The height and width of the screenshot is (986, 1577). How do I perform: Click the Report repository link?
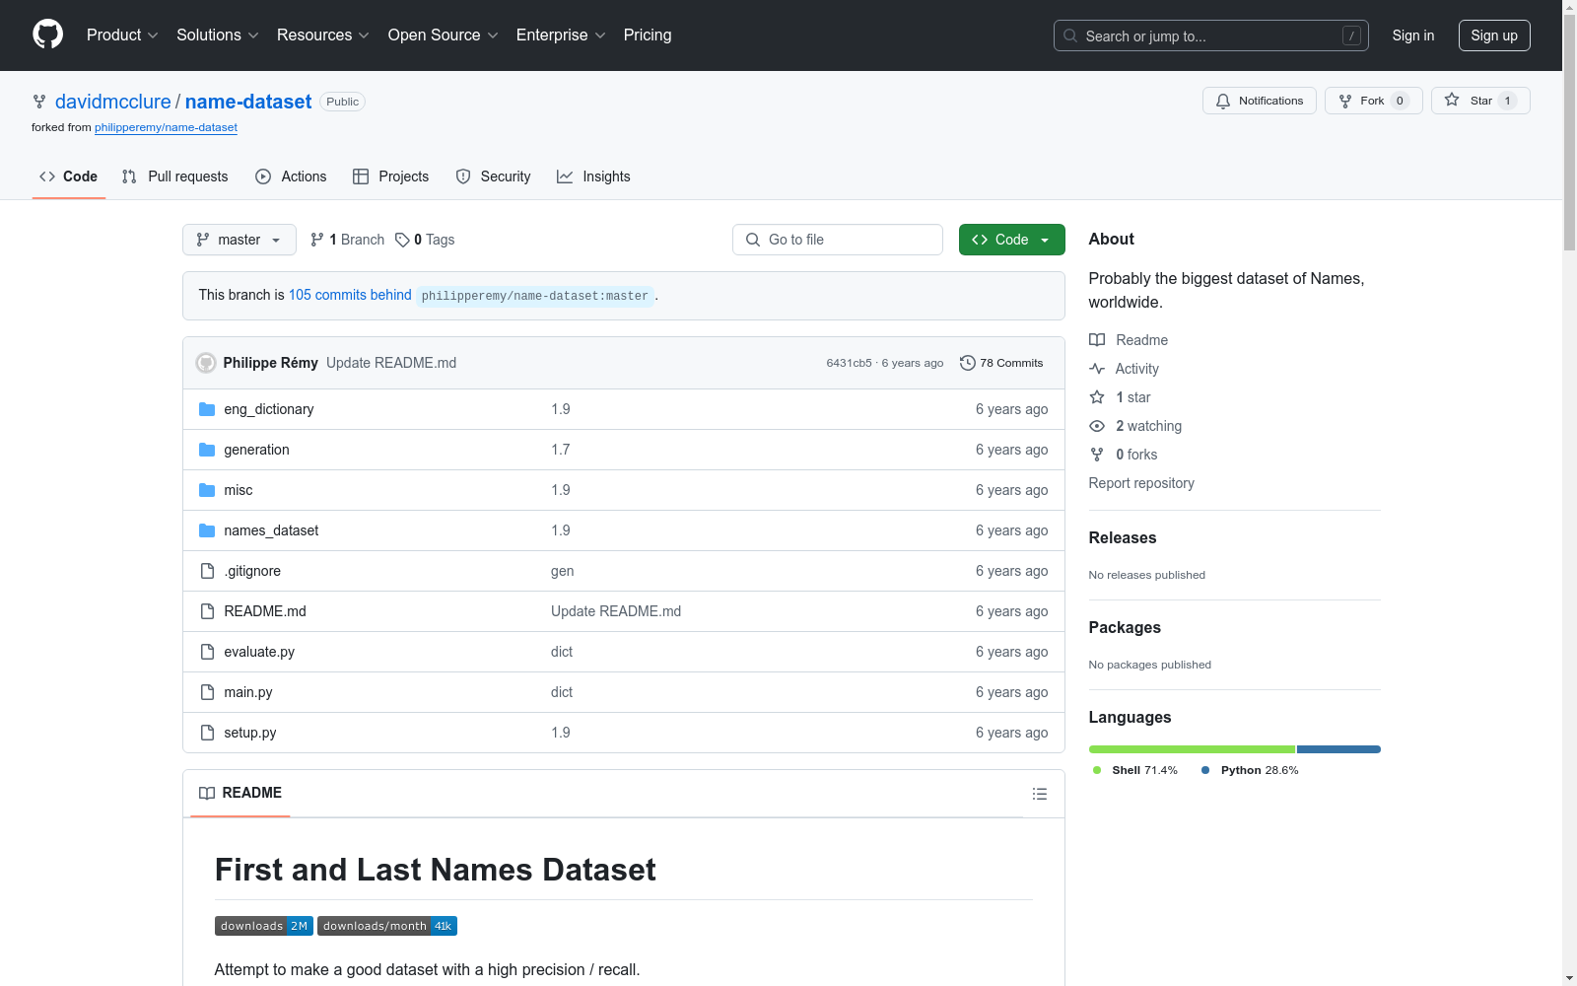1140,483
